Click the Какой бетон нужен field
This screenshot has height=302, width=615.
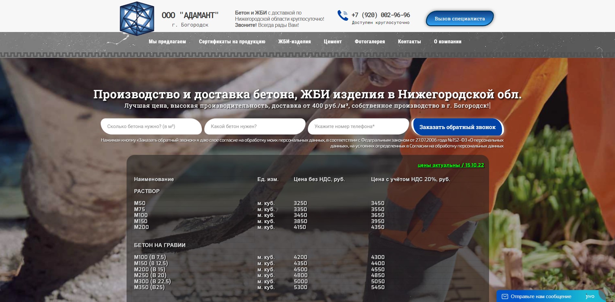coord(254,126)
